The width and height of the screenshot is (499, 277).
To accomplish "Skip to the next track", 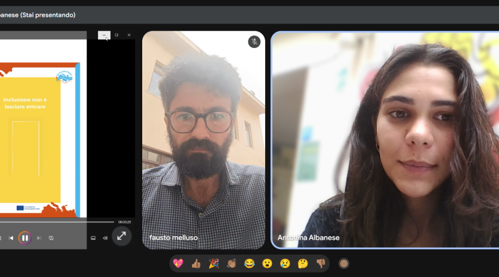I will pyautogui.click(x=39, y=238).
